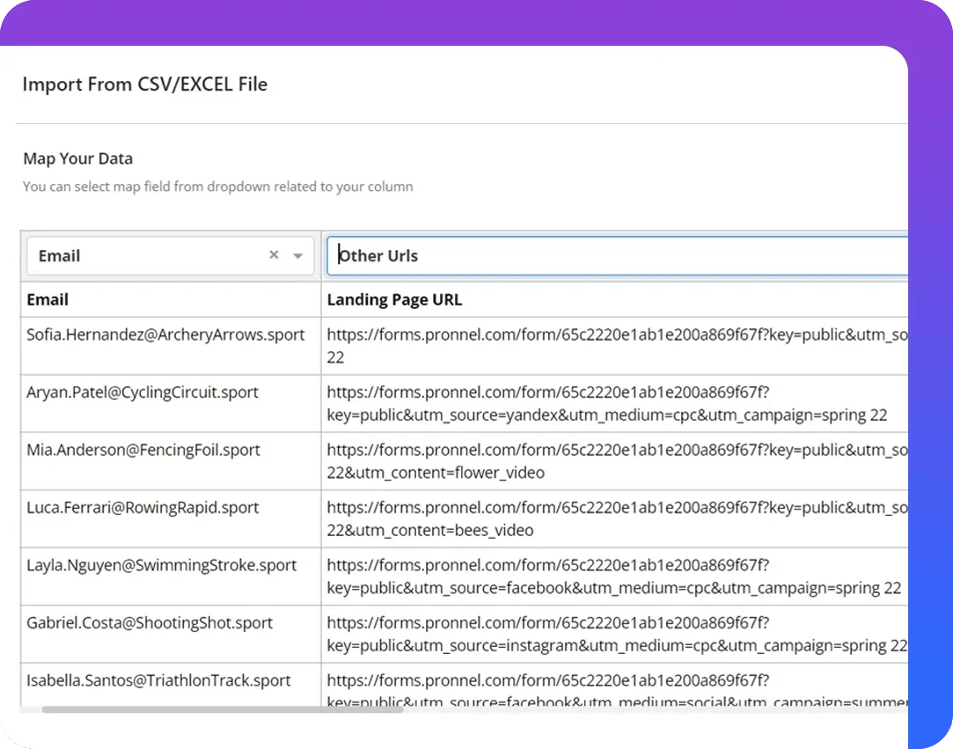Click Isabella.Santos@TriathlonTrack.sport entry
953x749 pixels.
click(x=157, y=679)
